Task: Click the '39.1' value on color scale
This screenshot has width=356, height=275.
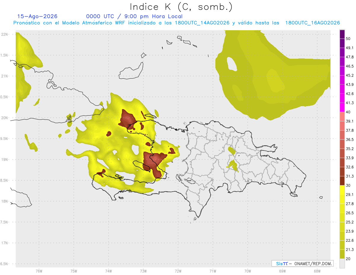Action: 350,121
